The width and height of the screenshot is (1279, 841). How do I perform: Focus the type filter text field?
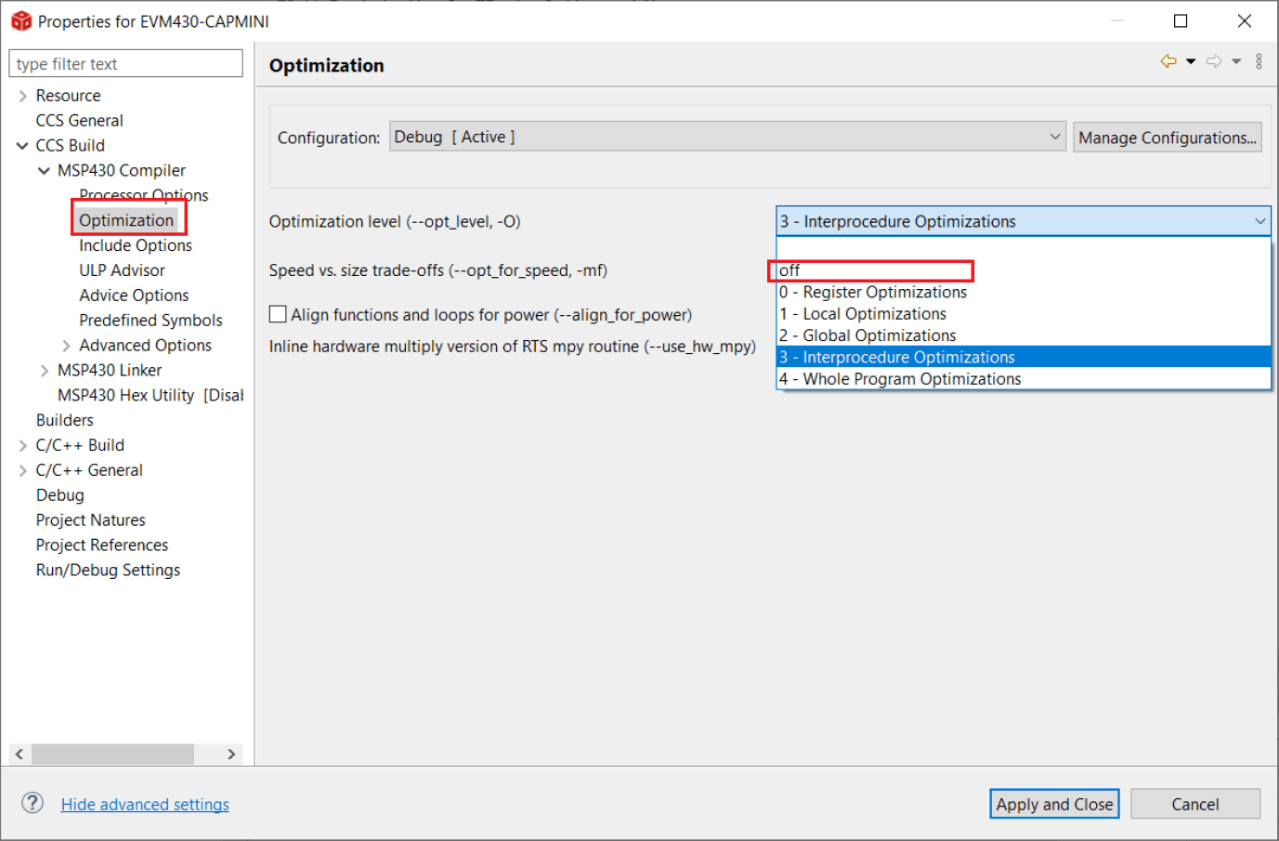[x=125, y=64]
